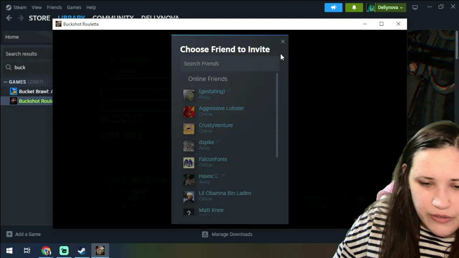Screen dimensions: 459x258
Task: Go to the STORE tab
Action: click(39, 18)
